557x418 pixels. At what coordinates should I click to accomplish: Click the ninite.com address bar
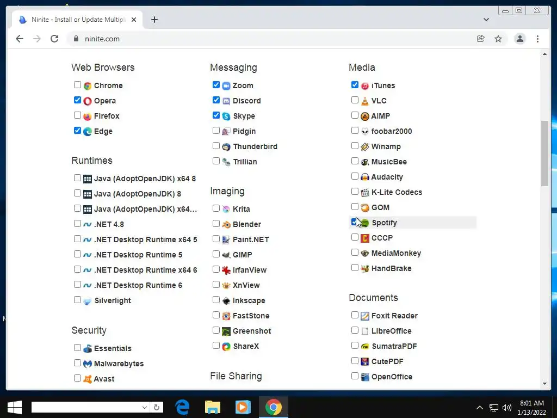click(x=270, y=39)
